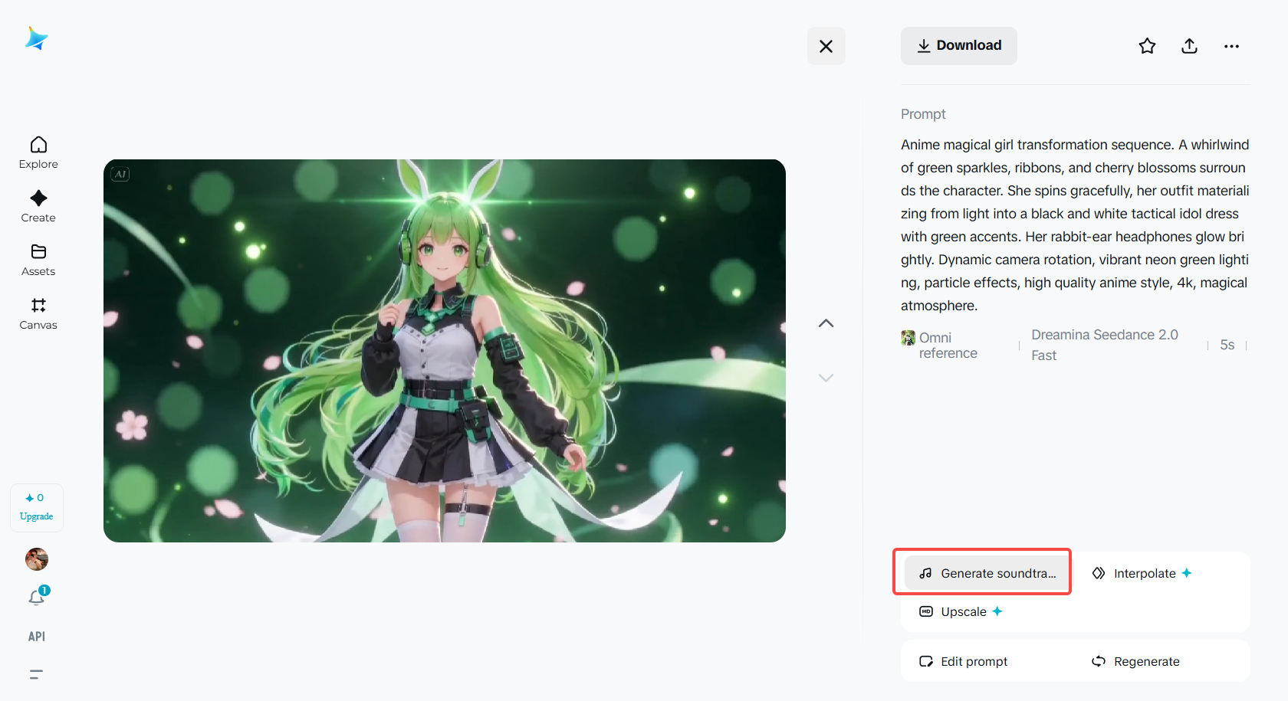Click the Omni reference thumbnail image
The width and height of the screenshot is (1288, 701).
pyautogui.click(x=909, y=338)
